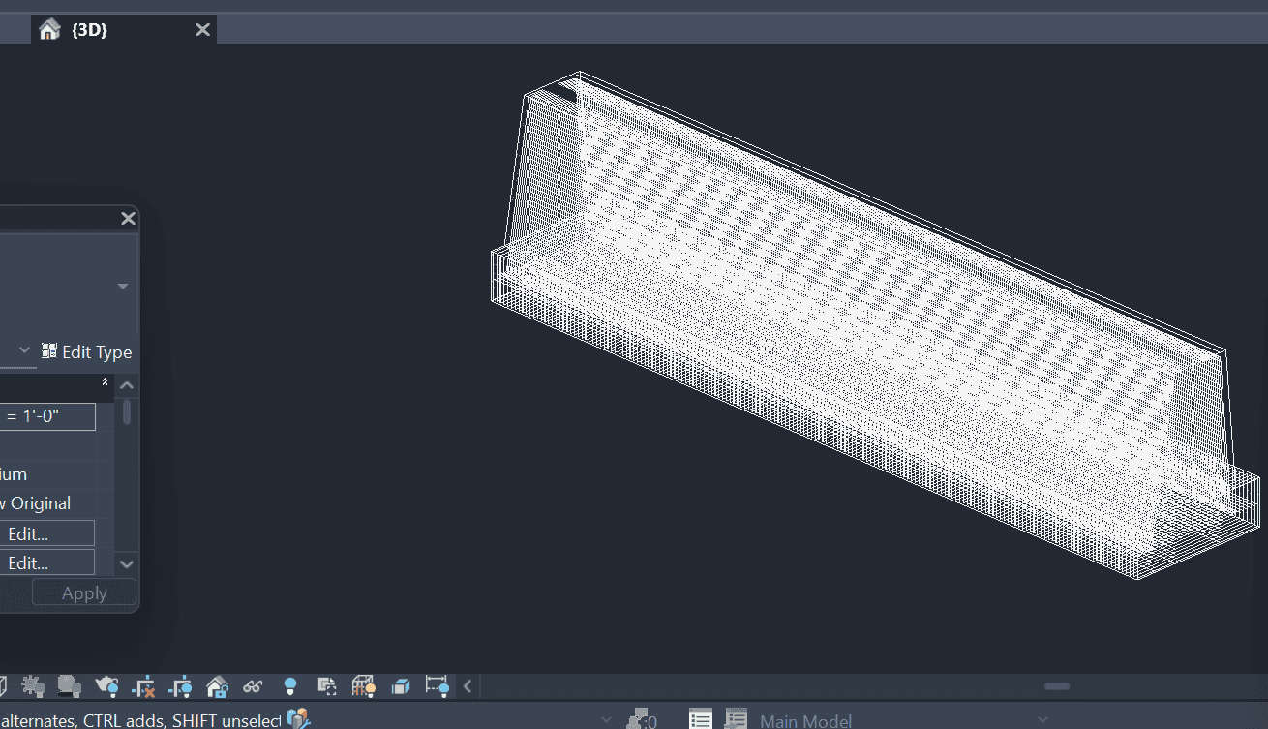Click the Show Analytical Model icon
This screenshot has height=729, width=1268.
click(x=363, y=686)
